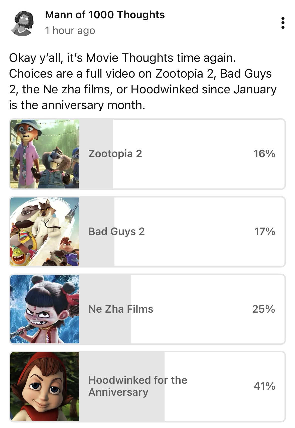Click the 41% result for Hoodwinked
Viewport: 295px width, 428px height.
click(x=264, y=386)
